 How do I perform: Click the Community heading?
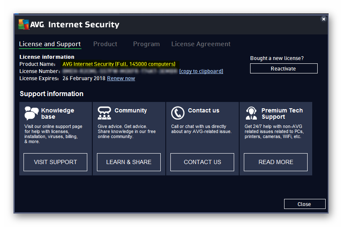point(131,110)
